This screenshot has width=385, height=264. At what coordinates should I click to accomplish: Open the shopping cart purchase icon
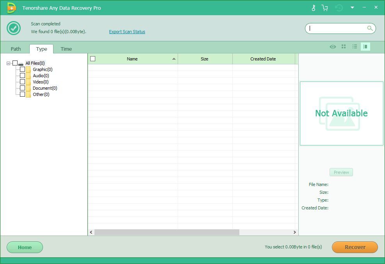tap(325, 7)
